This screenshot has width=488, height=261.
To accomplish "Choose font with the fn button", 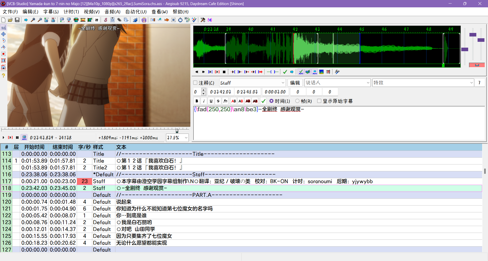I will 225,101.
